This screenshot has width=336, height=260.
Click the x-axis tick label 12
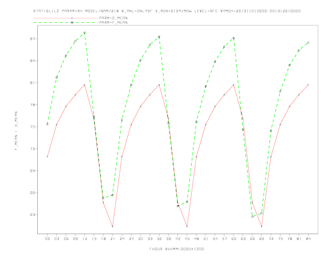(x=85, y=239)
